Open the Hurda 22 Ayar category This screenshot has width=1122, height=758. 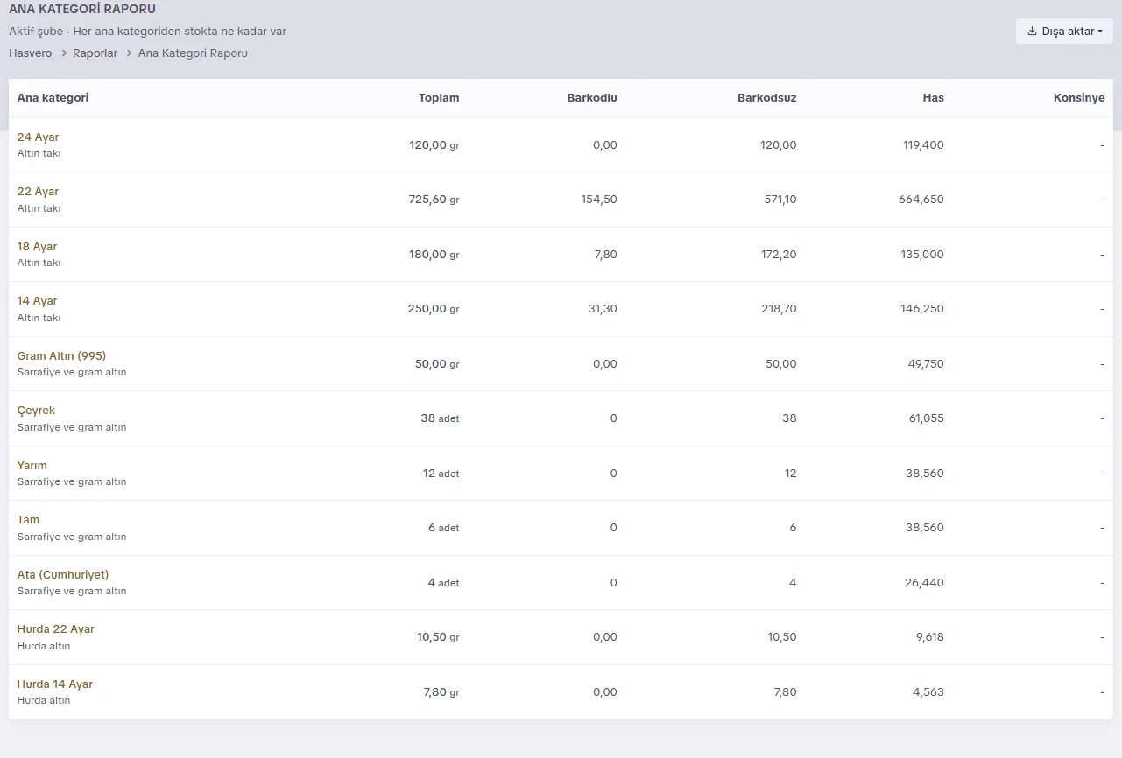(56, 629)
